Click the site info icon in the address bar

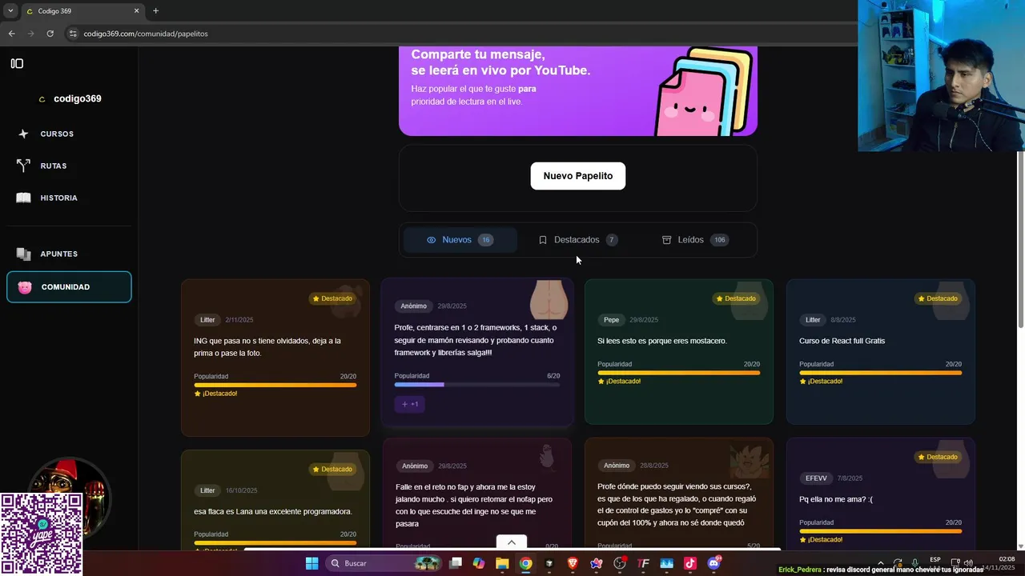click(x=73, y=34)
